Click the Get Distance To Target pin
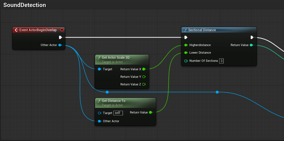Viewport: 284px width, 141px height. 99,113
